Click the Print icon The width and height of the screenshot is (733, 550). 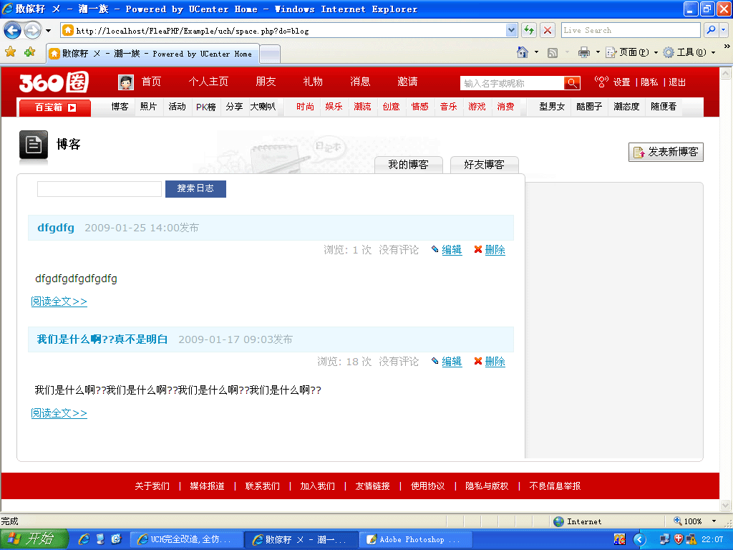(584, 52)
